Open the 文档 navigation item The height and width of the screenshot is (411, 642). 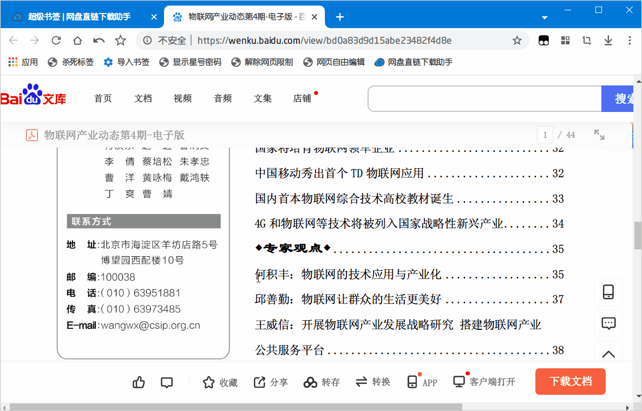(x=143, y=98)
